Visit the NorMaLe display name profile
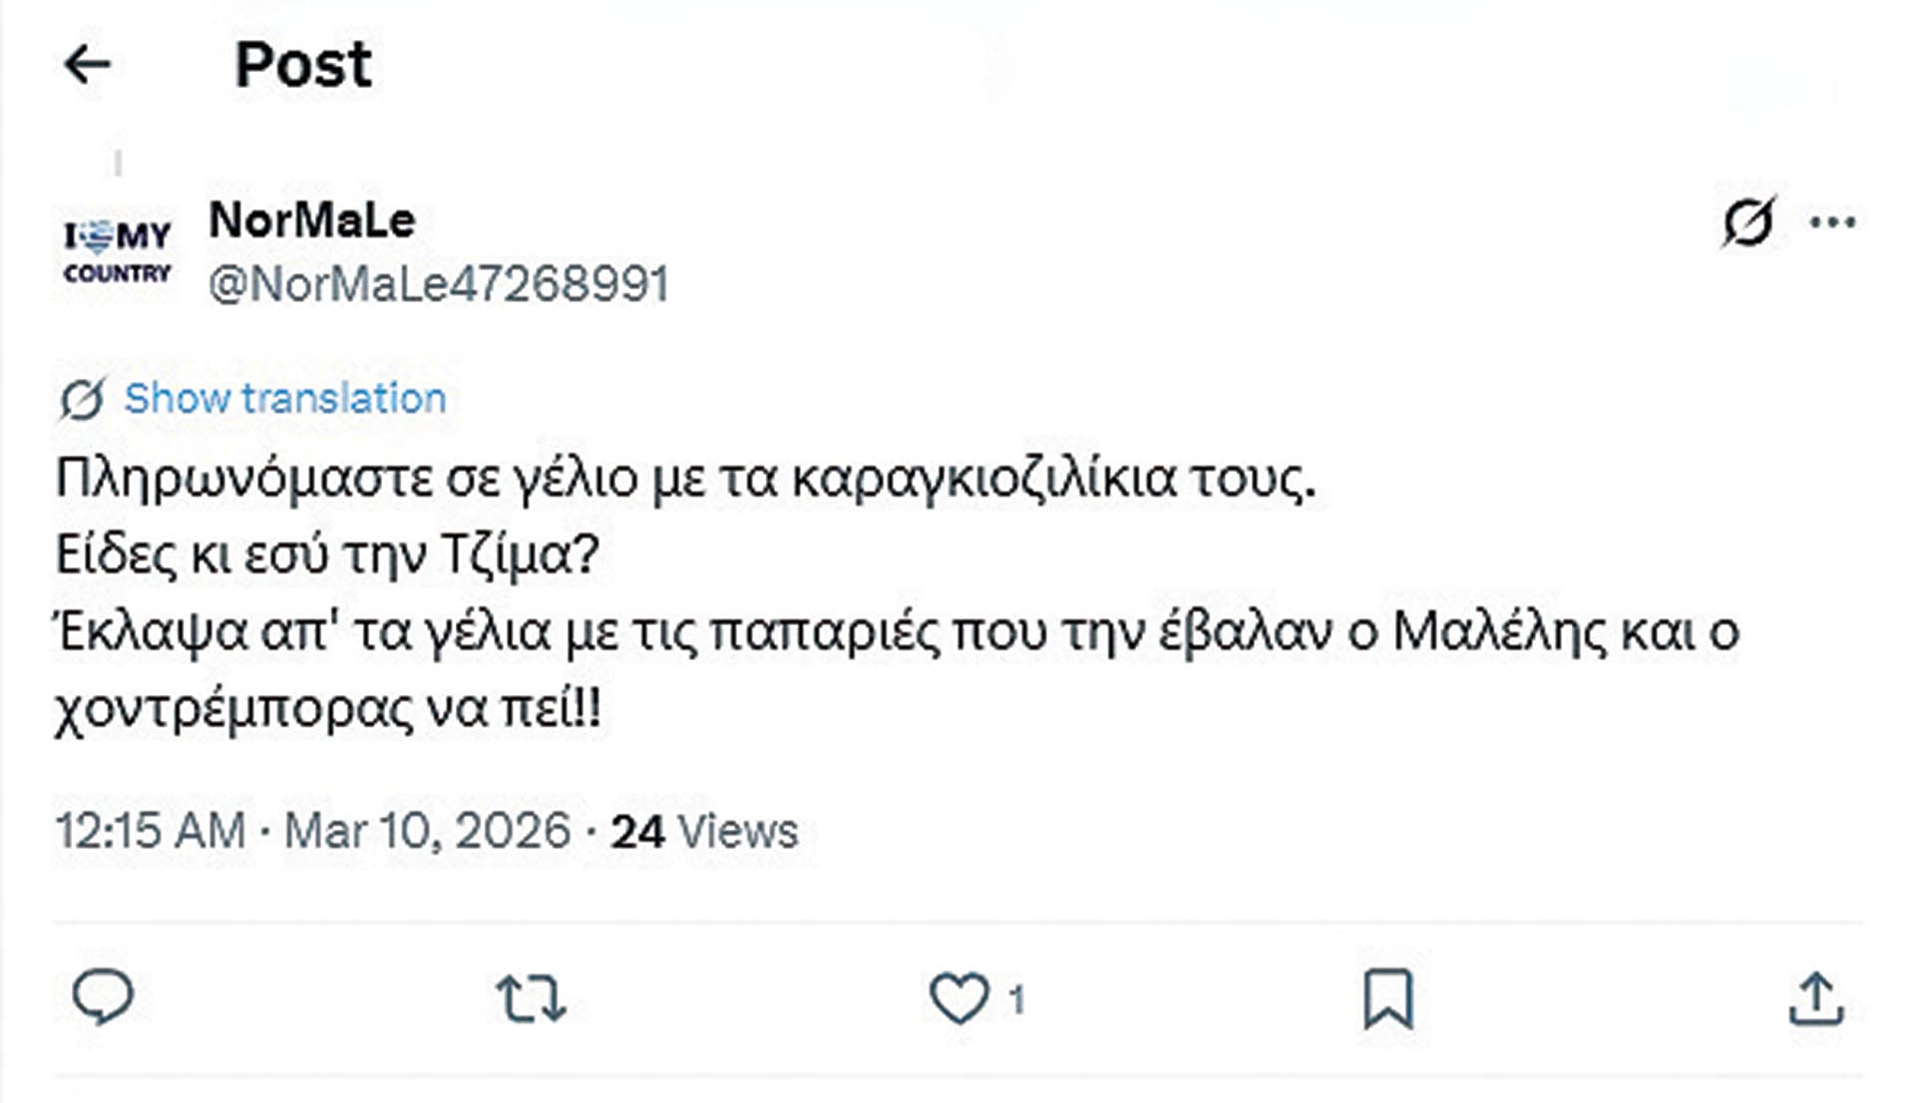 click(x=311, y=219)
